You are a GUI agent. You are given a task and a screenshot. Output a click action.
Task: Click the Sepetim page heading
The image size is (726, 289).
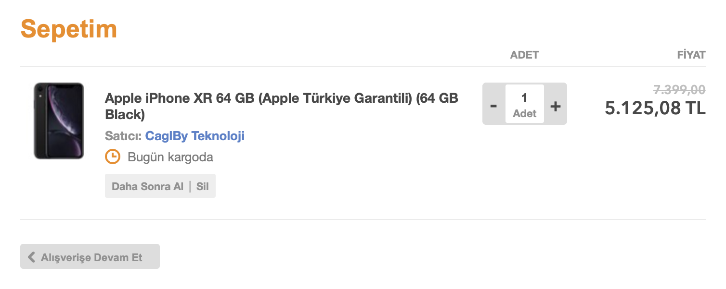point(69,29)
